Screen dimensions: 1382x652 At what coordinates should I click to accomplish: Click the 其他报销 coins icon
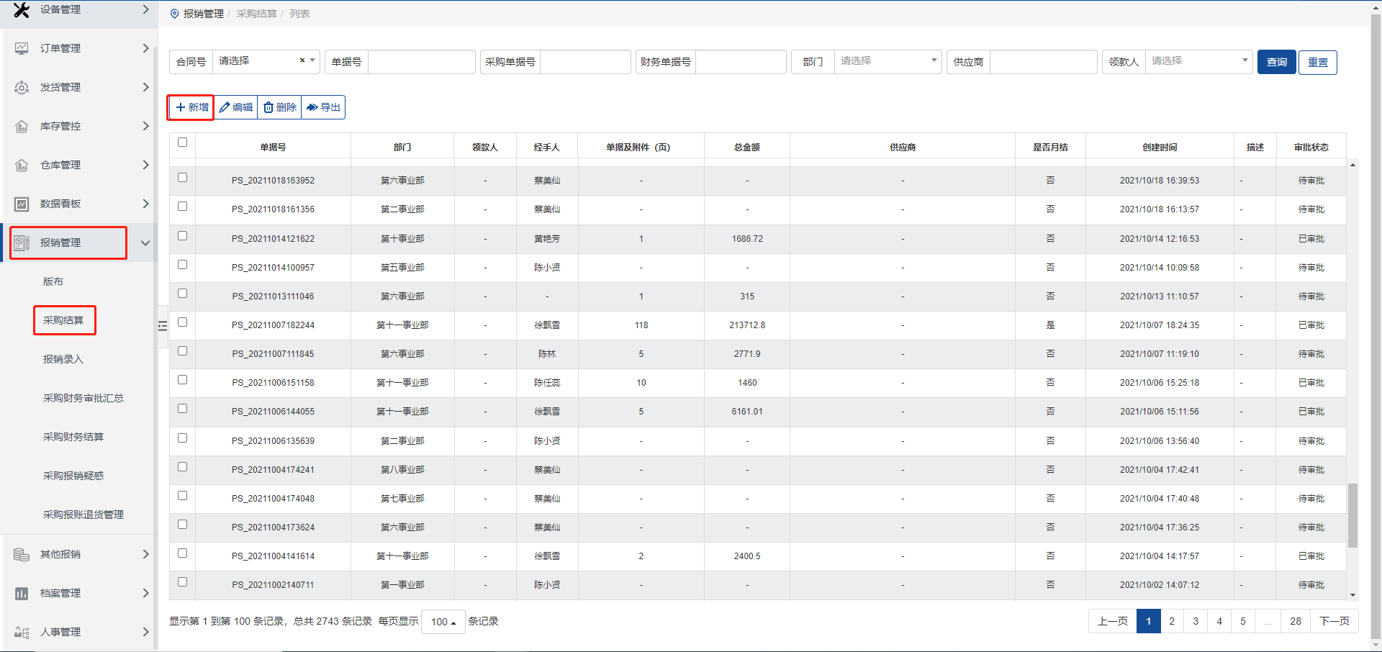point(22,554)
